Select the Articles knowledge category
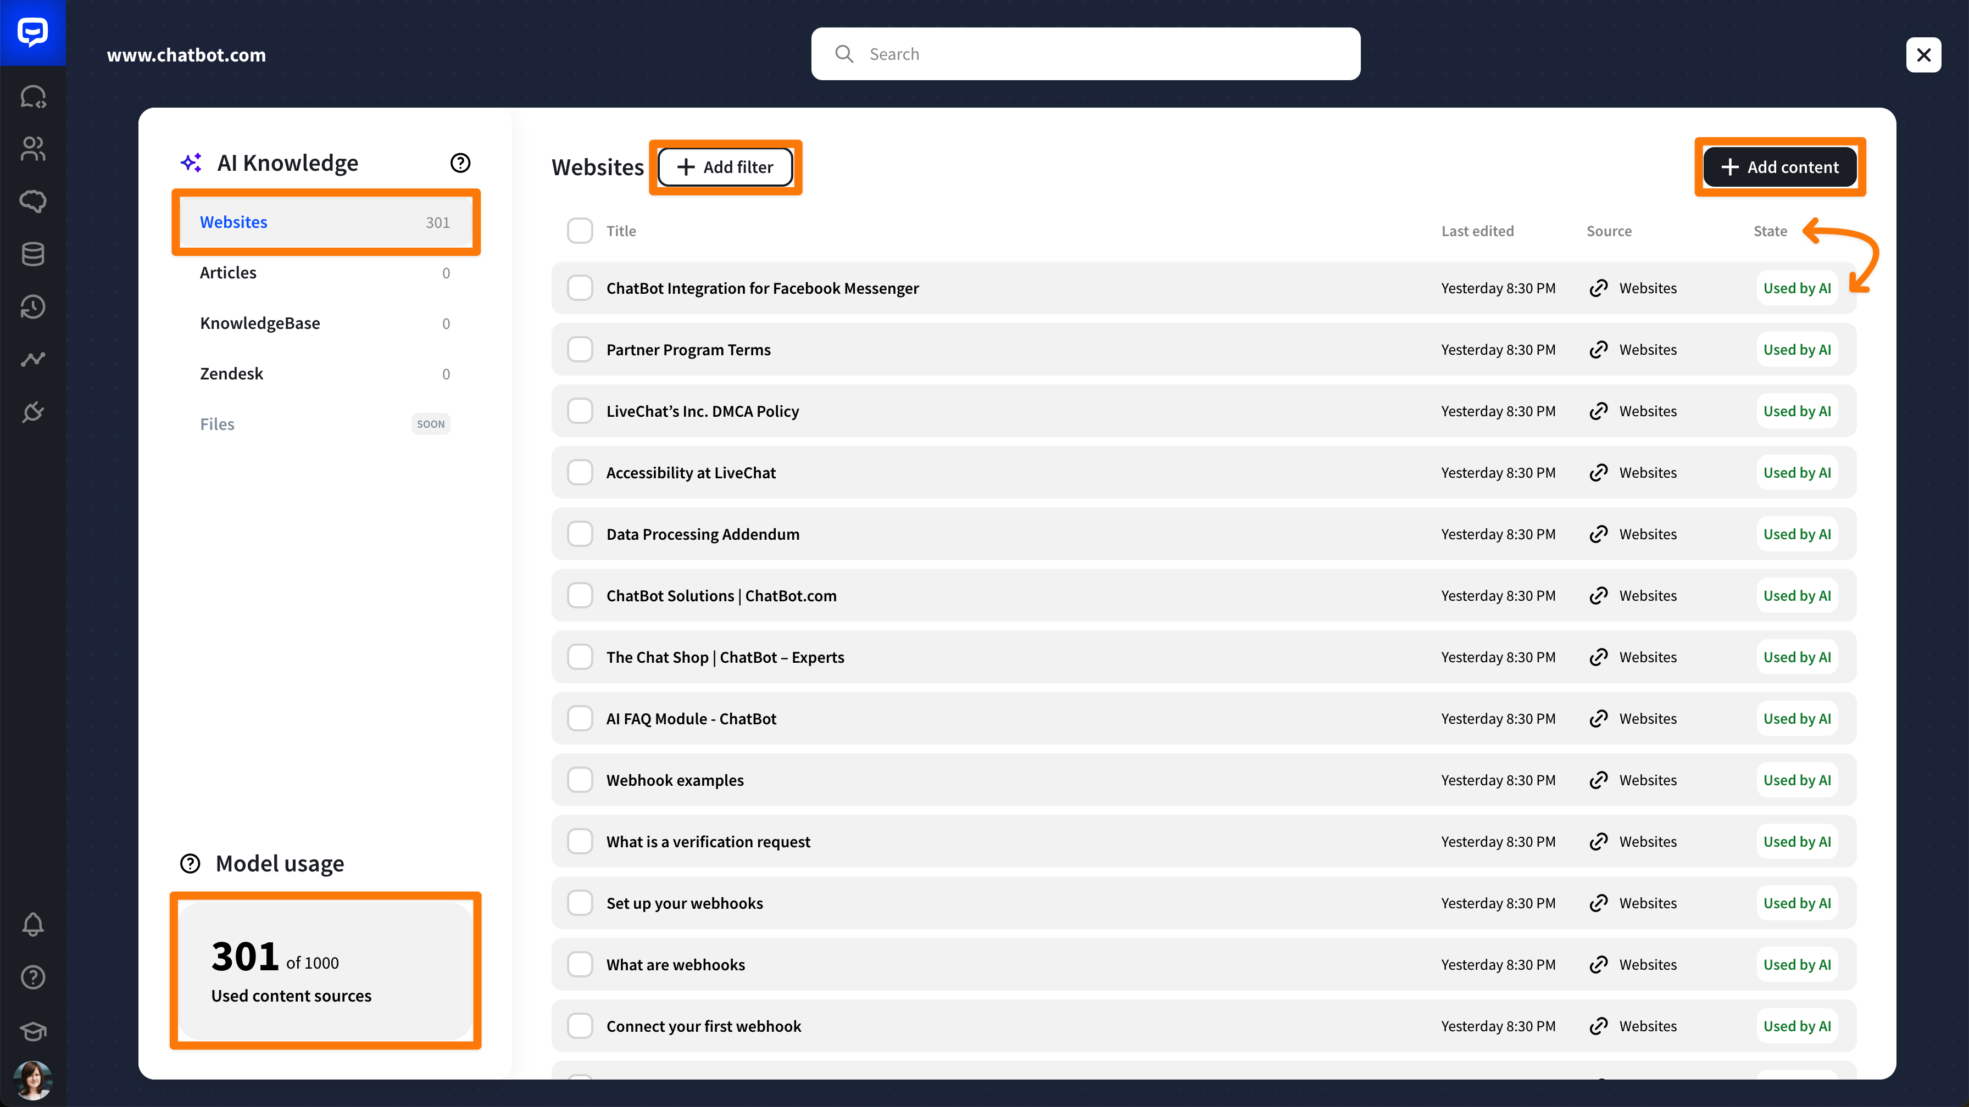The image size is (1969, 1107). pyautogui.click(x=326, y=273)
